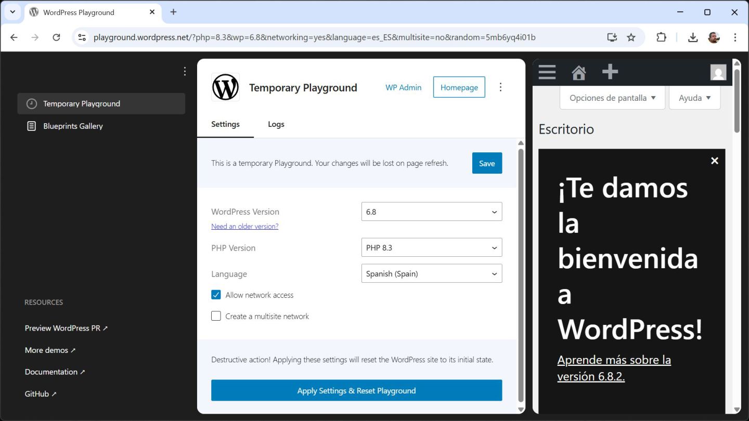Open the tab search dropdown arrow
Image resolution: width=749 pixels, height=421 pixels.
tap(12, 12)
